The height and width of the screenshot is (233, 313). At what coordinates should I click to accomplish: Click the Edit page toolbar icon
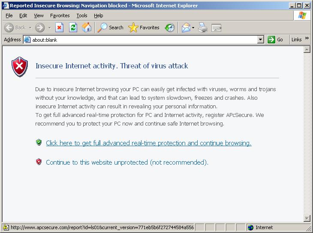point(217,28)
